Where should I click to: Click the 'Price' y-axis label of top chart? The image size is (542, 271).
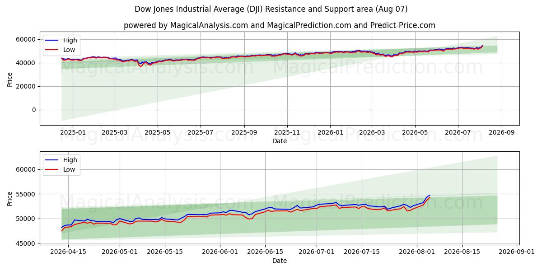pos(10,79)
